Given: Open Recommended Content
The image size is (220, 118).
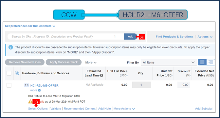Looking at the screenshot, I should pos(80,109).
